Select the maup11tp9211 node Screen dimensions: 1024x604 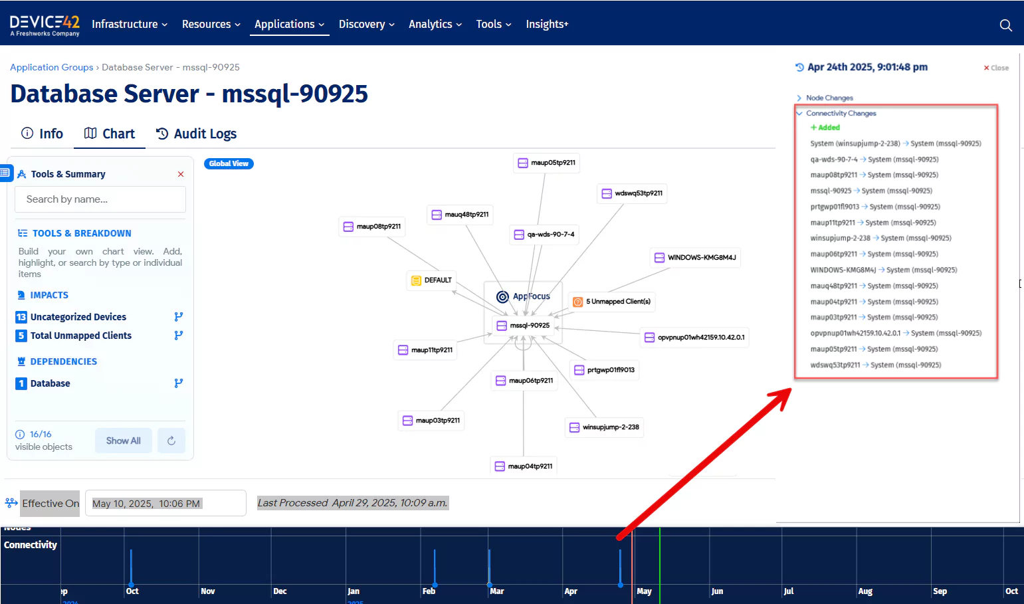click(x=425, y=350)
